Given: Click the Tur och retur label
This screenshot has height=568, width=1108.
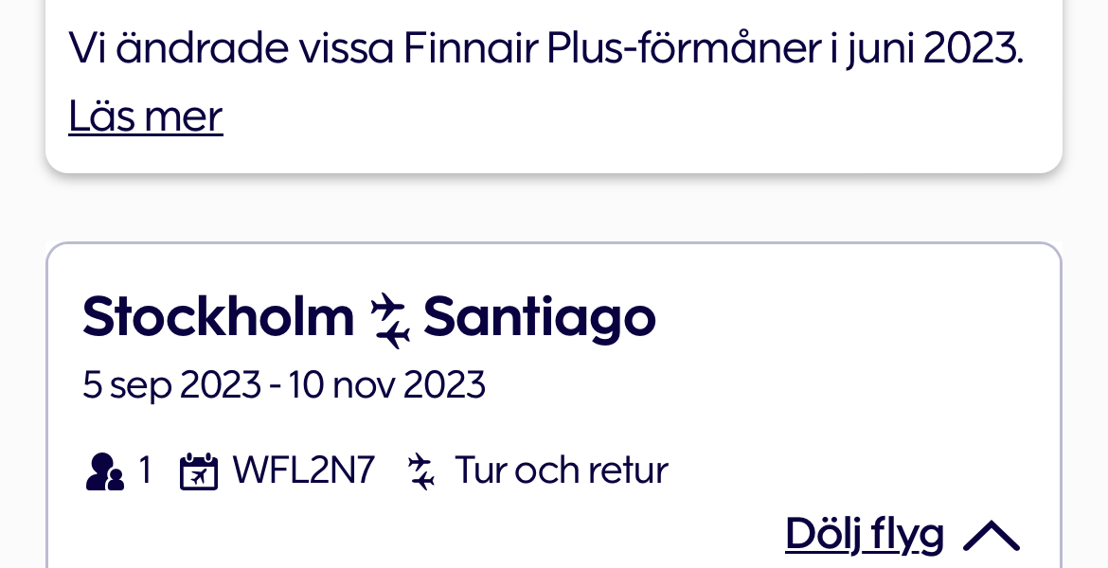Looking at the screenshot, I should [x=561, y=470].
